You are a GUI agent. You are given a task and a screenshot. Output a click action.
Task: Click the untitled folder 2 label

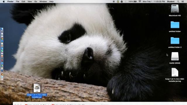[x=175, y=47]
